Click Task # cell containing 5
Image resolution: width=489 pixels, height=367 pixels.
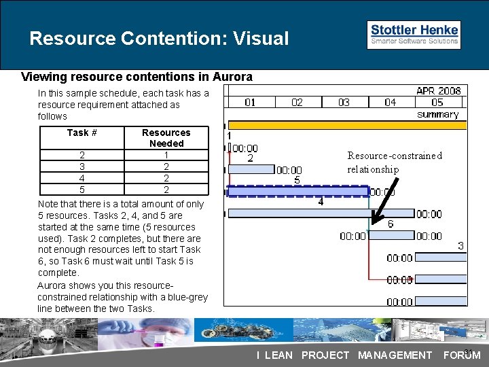[x=82, y=190]
